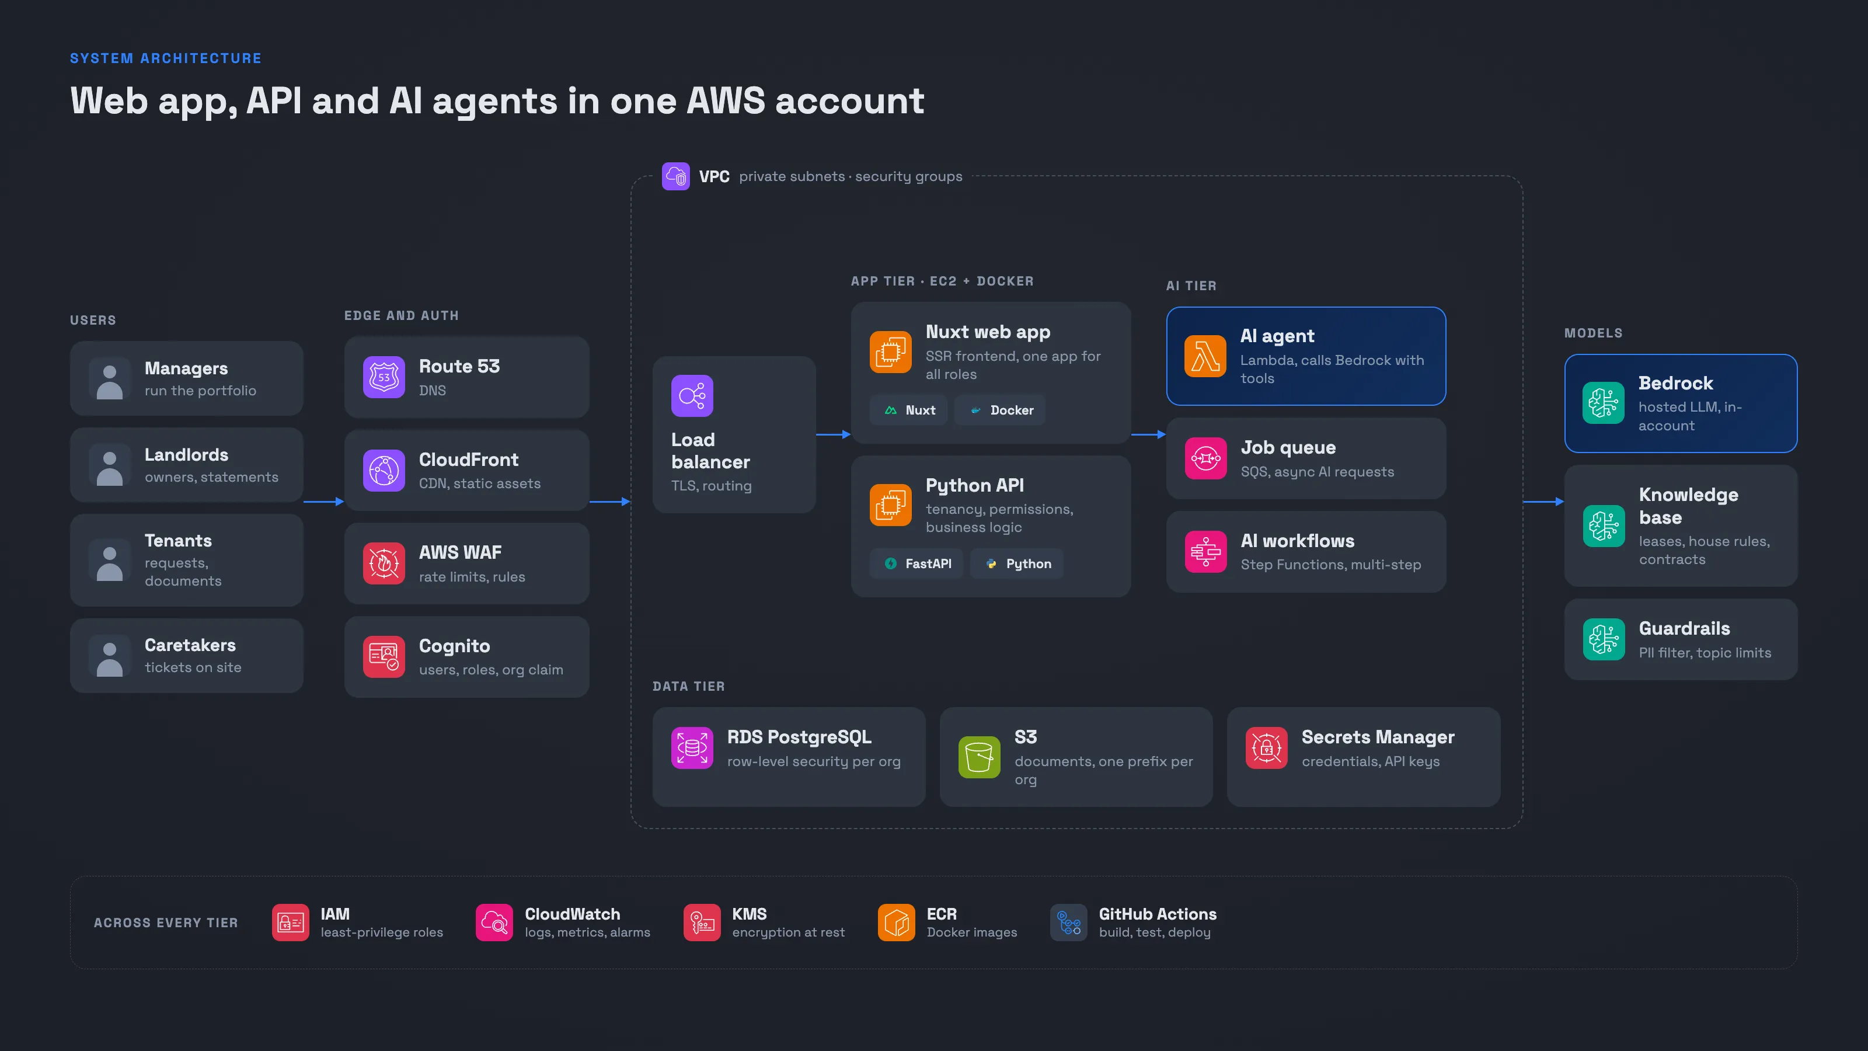Click the 'CDN, static assets' CloudFront subtitle

(479, 484)
